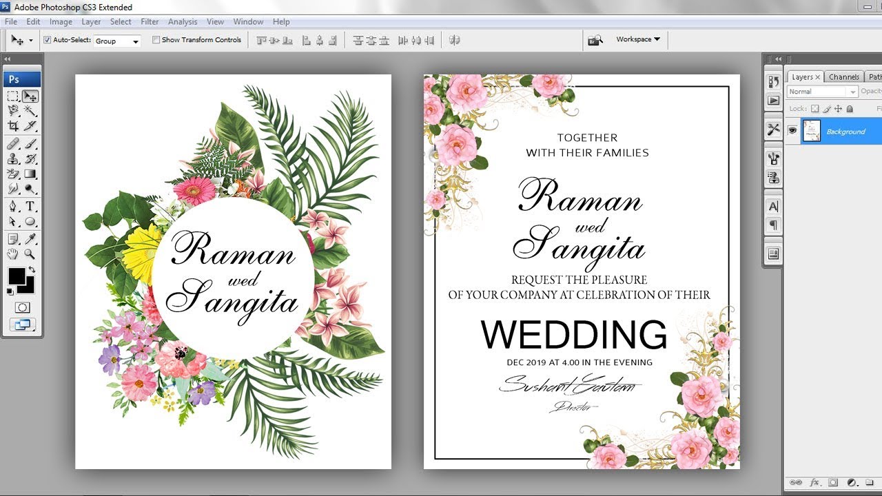Select the History Brush tool
The height and width of the screenshot is (496, 882).
(x=30, y=158)
